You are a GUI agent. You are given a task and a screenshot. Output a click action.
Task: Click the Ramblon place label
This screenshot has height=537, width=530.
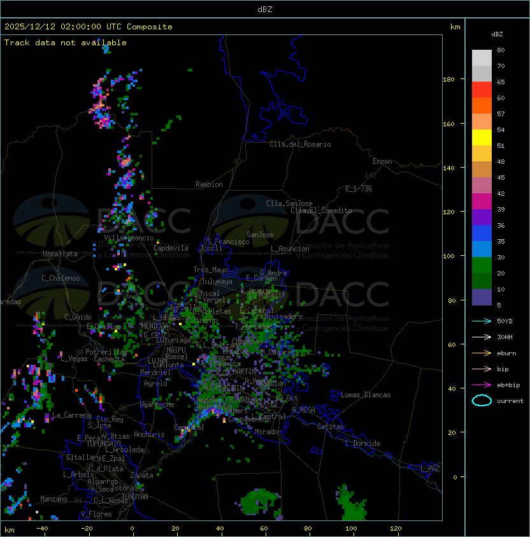[x=209, y=184]
